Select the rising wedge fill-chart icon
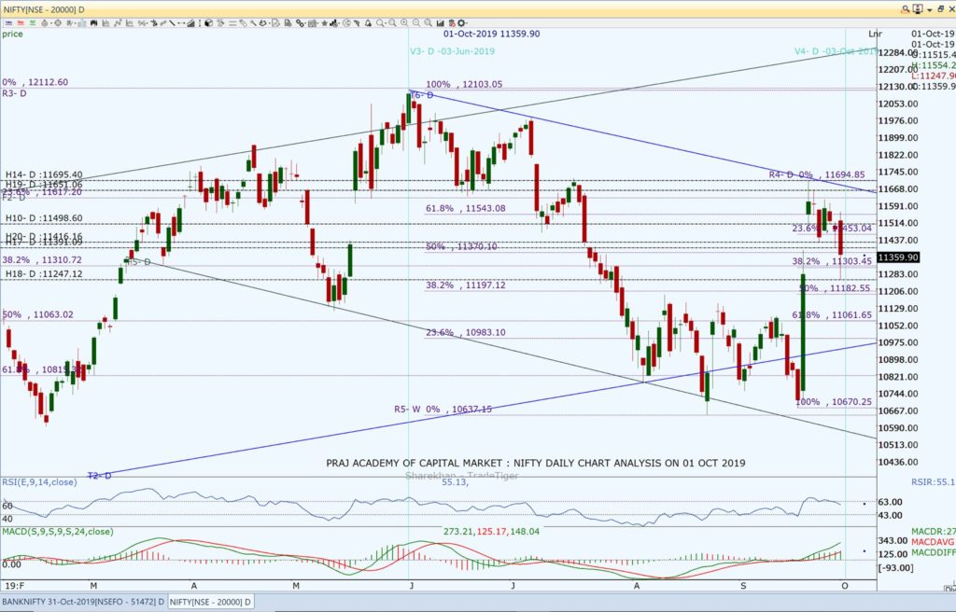The width and height of the screenshot is (956, 612). (190, 23)
